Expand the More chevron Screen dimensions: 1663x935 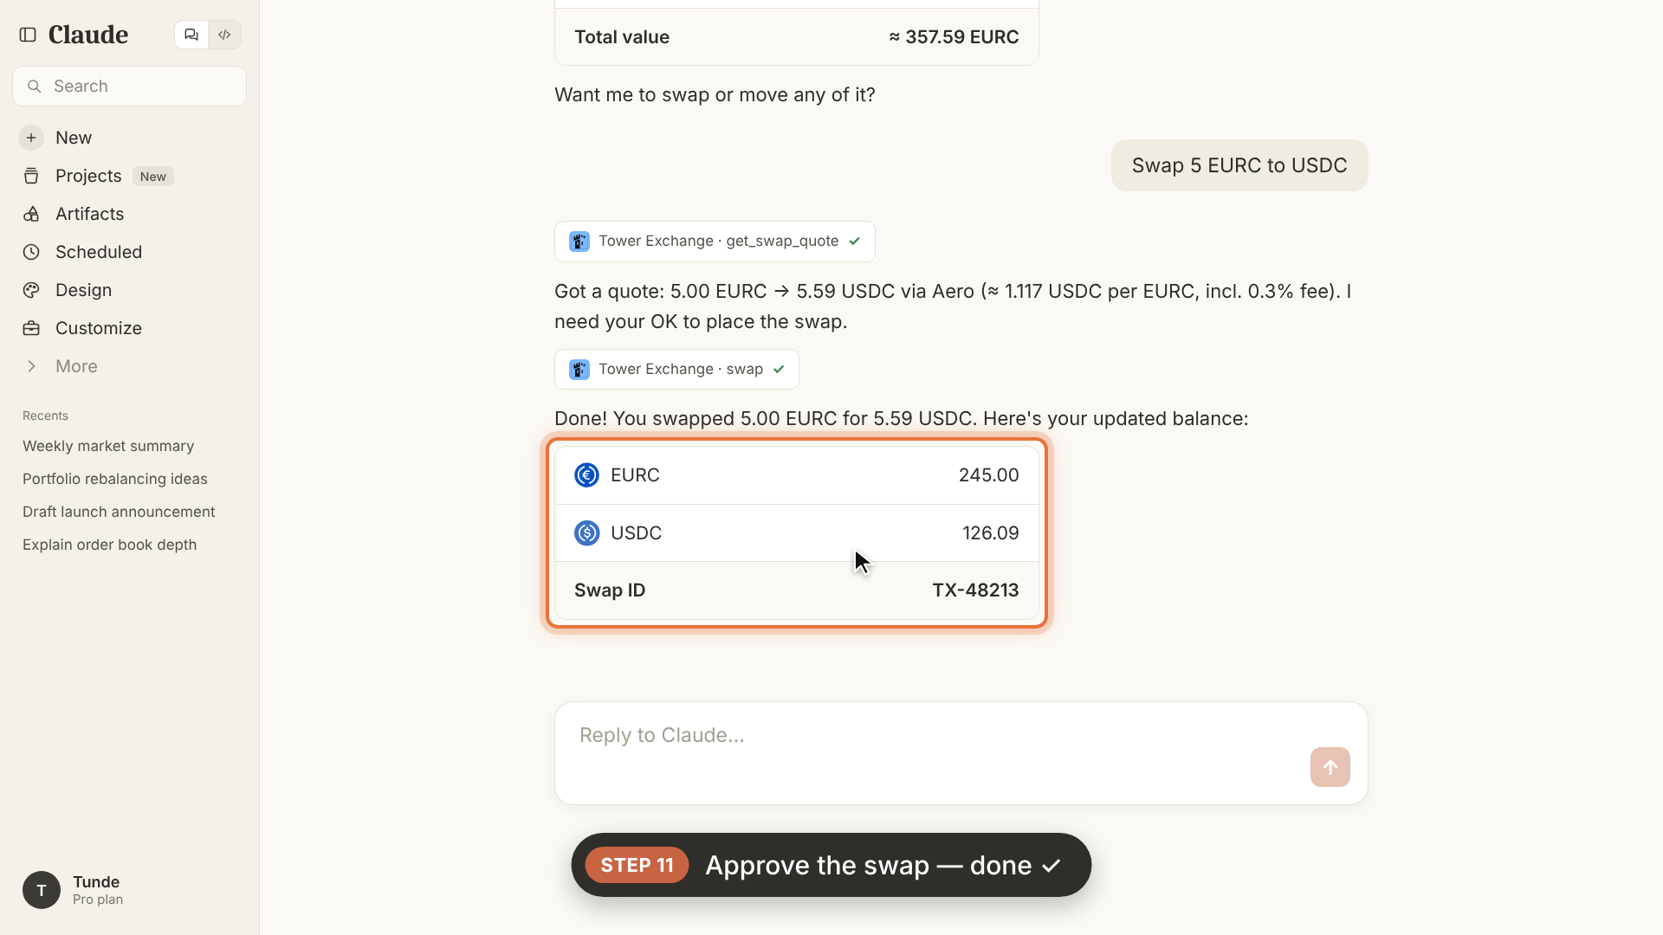(31, 366)
